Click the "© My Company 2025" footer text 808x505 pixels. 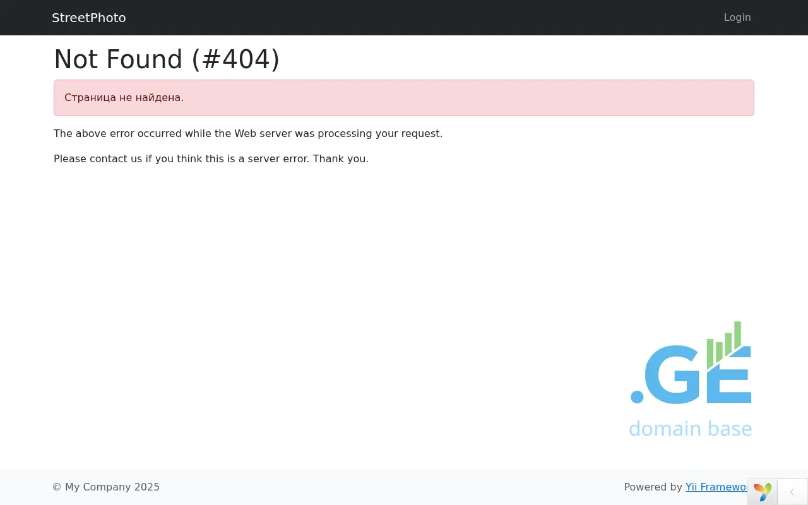point(106,487)
